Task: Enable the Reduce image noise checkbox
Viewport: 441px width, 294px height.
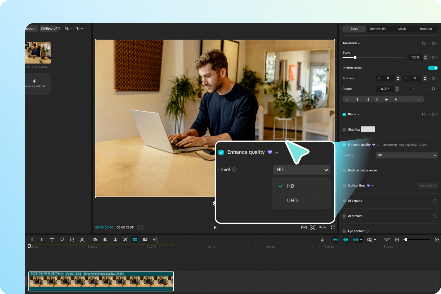Action: point(344,170)
